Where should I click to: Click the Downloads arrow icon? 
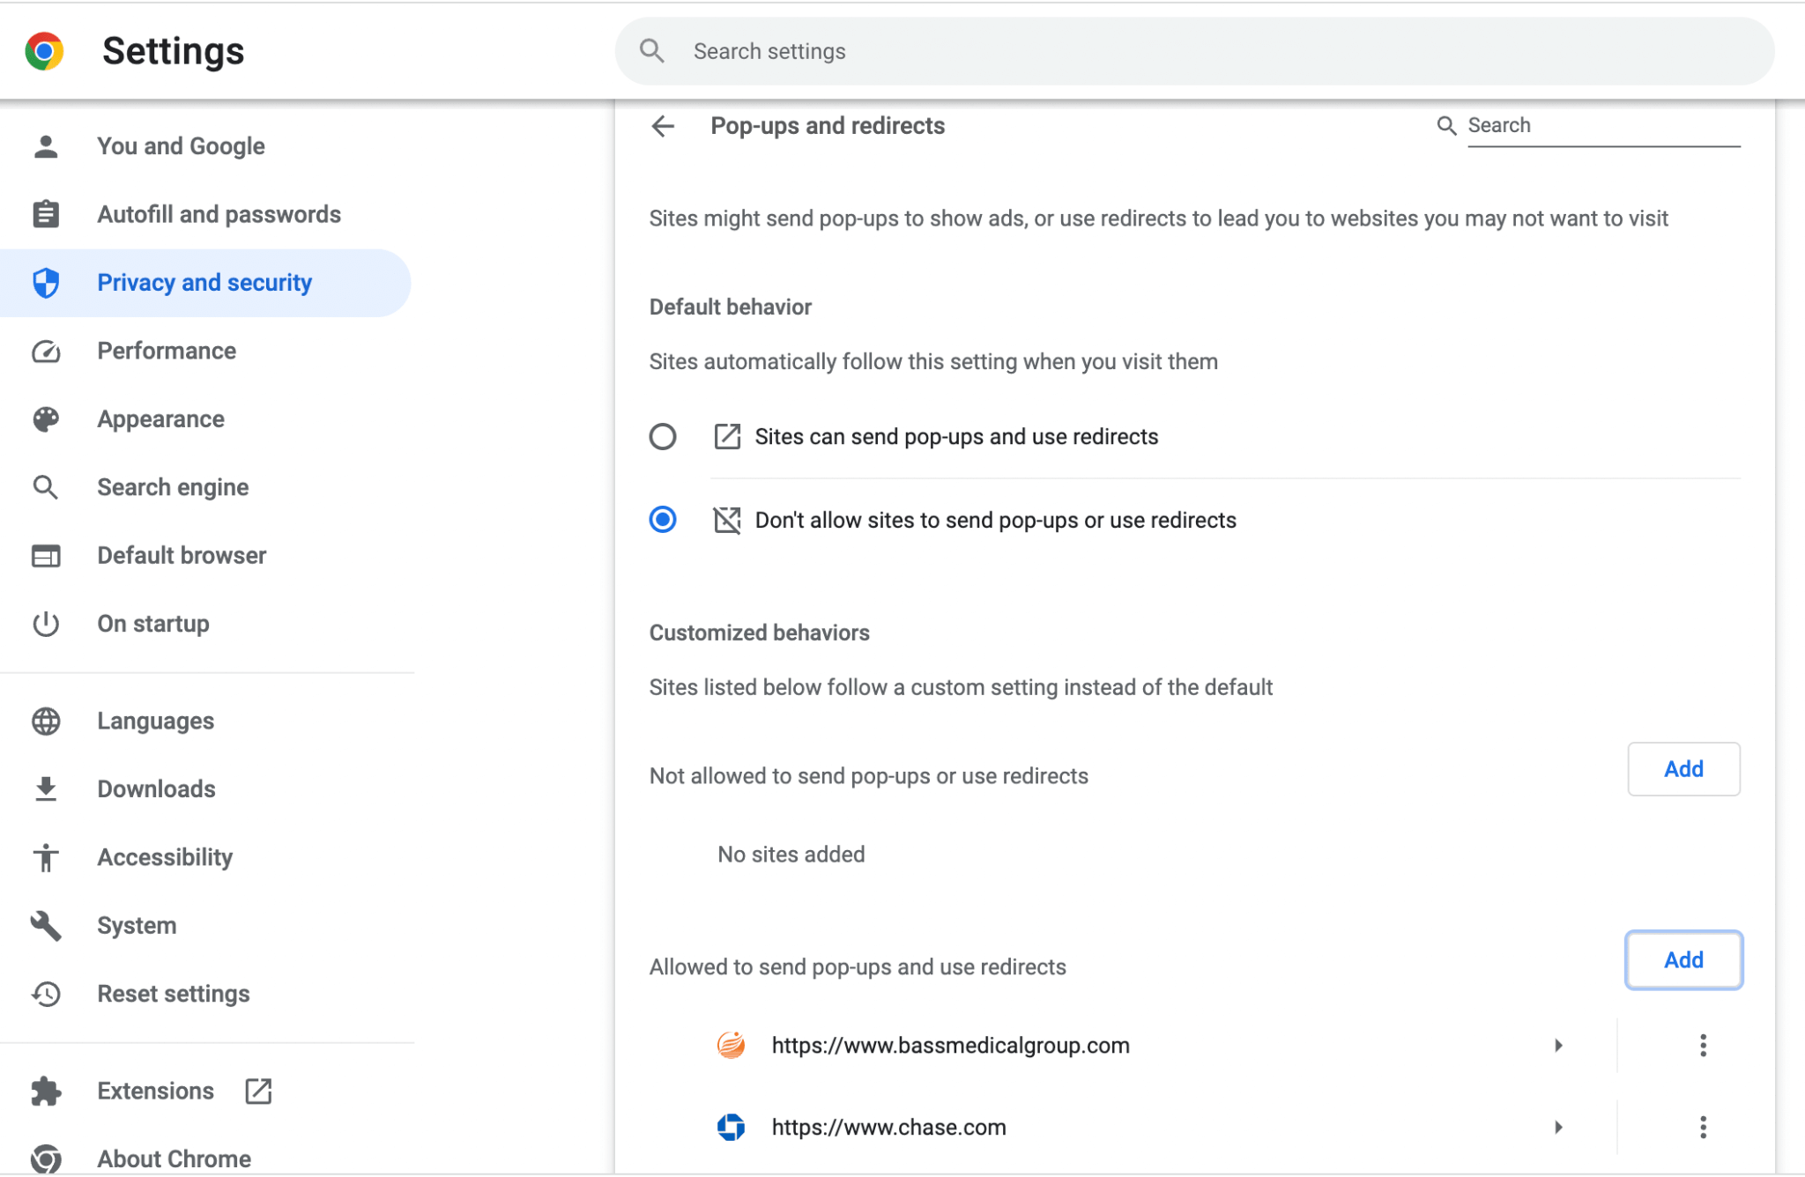tap(45, 788)
